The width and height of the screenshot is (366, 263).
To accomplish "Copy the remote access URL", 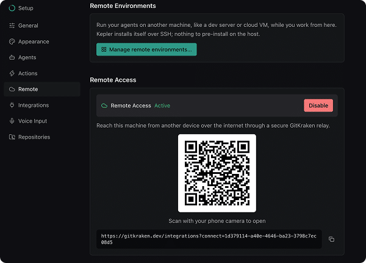I will [331, 239].
